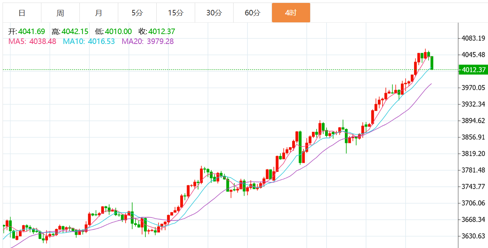Click the 4083.19 label on price axis
The image size is (488, 248).
point(473,38)
